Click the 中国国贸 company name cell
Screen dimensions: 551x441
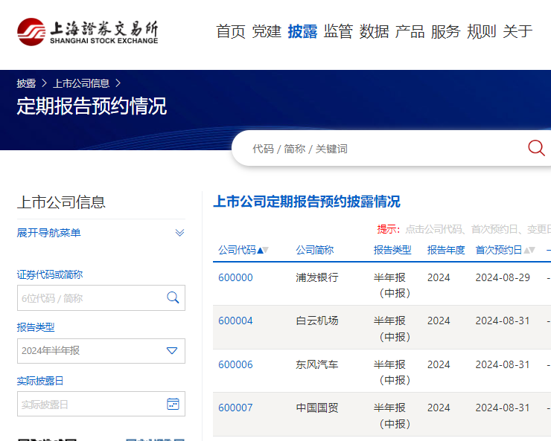point(317,408)
